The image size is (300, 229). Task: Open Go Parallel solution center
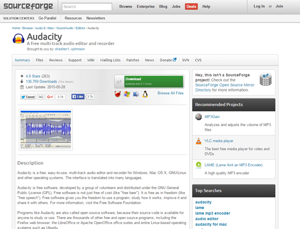coord(47,18)
